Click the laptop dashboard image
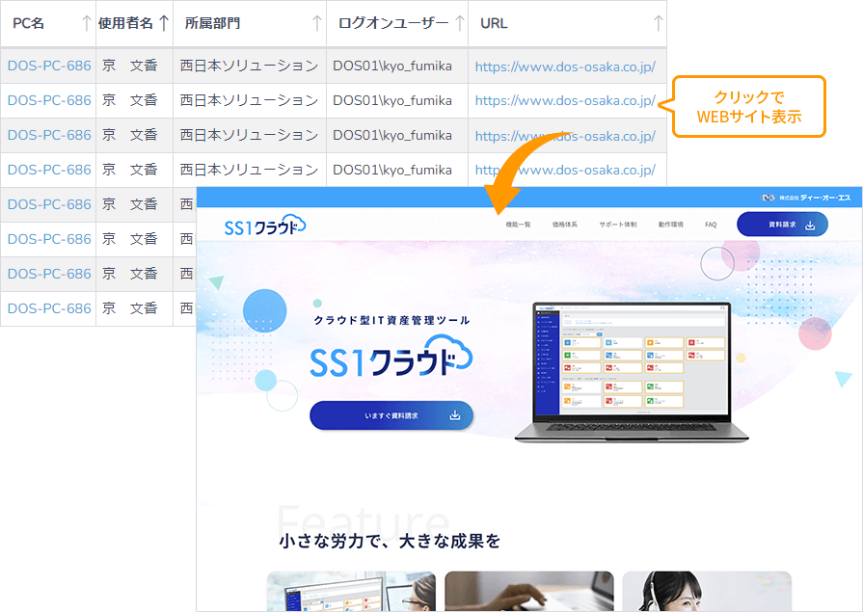Image resolution: width=863 pixels, height=612 pixels. pyautogui.click(x=632, y=371)
